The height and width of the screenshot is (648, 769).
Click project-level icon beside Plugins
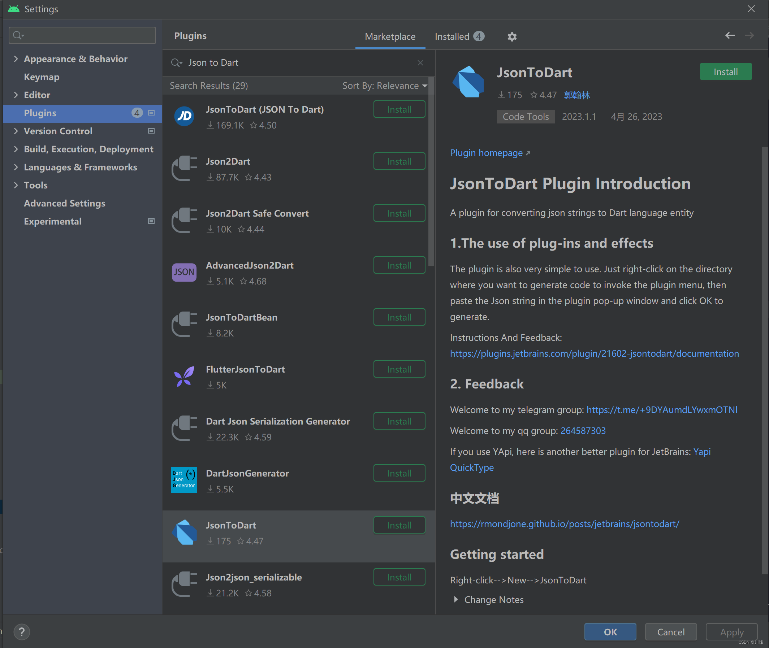(x=151, y=113)
